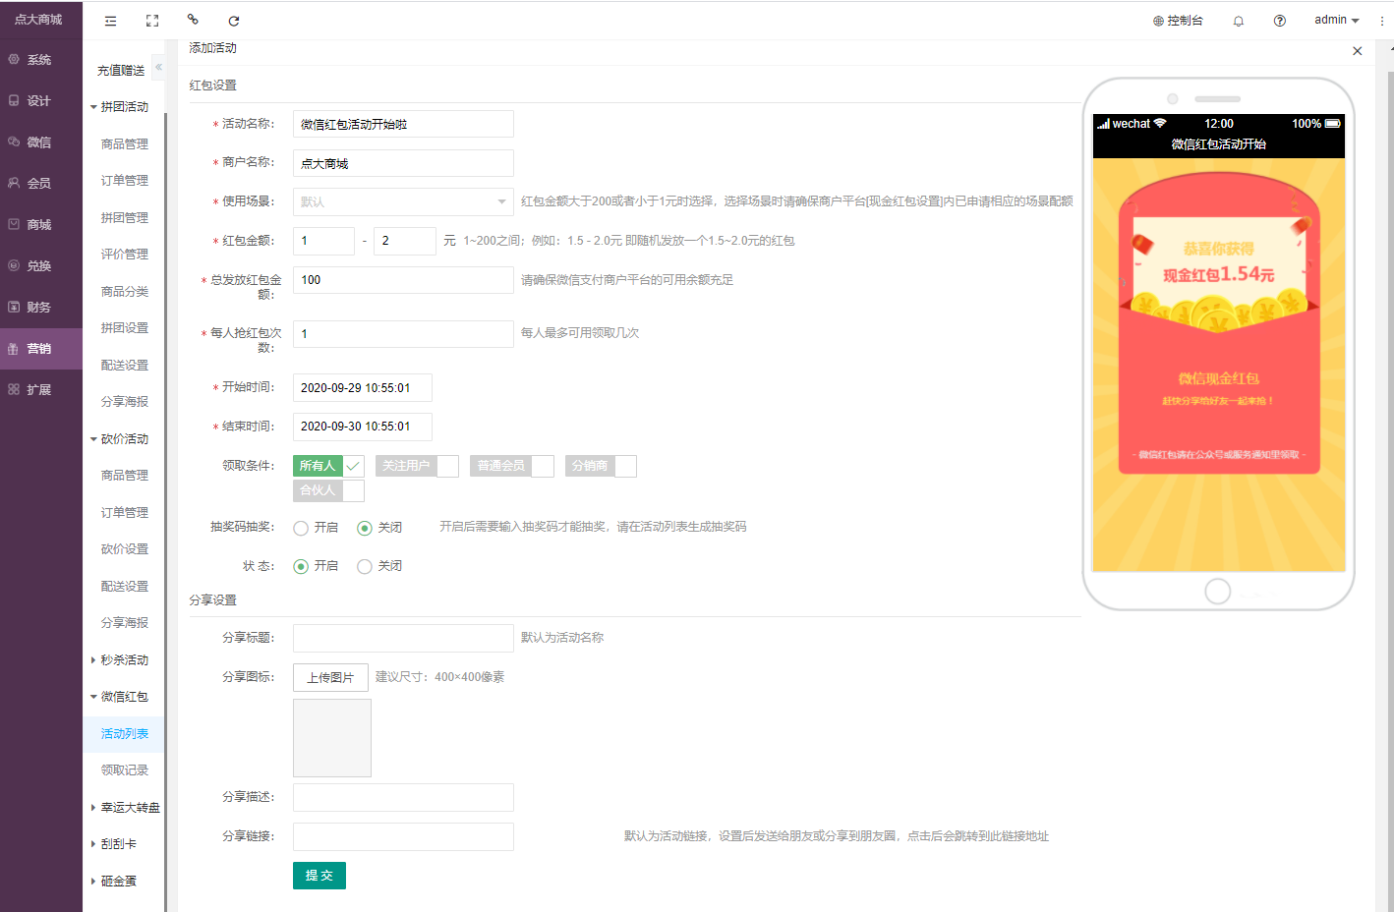Viewport: 1394px width, 912px height.
Task: Click the 分享标题 input field
Action: 403,638
